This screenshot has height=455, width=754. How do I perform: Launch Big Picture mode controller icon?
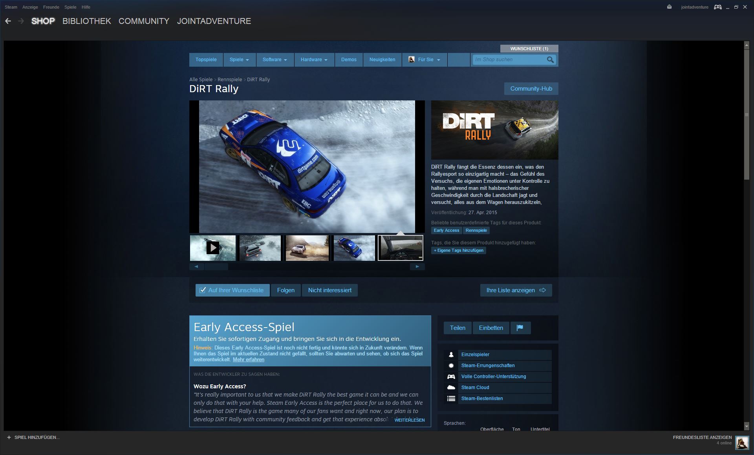tap(717, 7)
